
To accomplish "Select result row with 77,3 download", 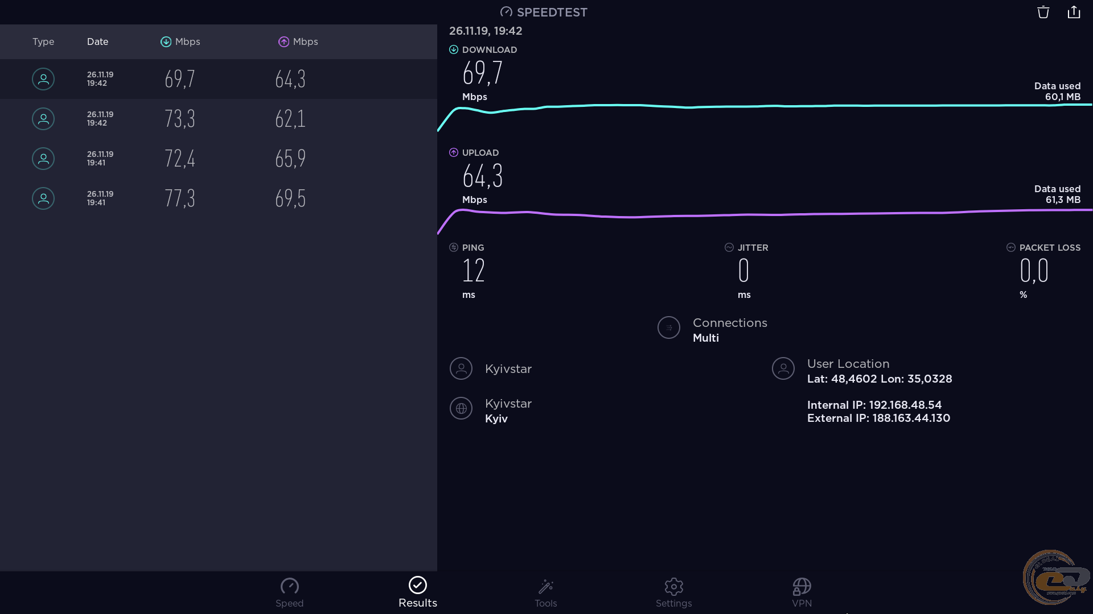I will (218, 198).
